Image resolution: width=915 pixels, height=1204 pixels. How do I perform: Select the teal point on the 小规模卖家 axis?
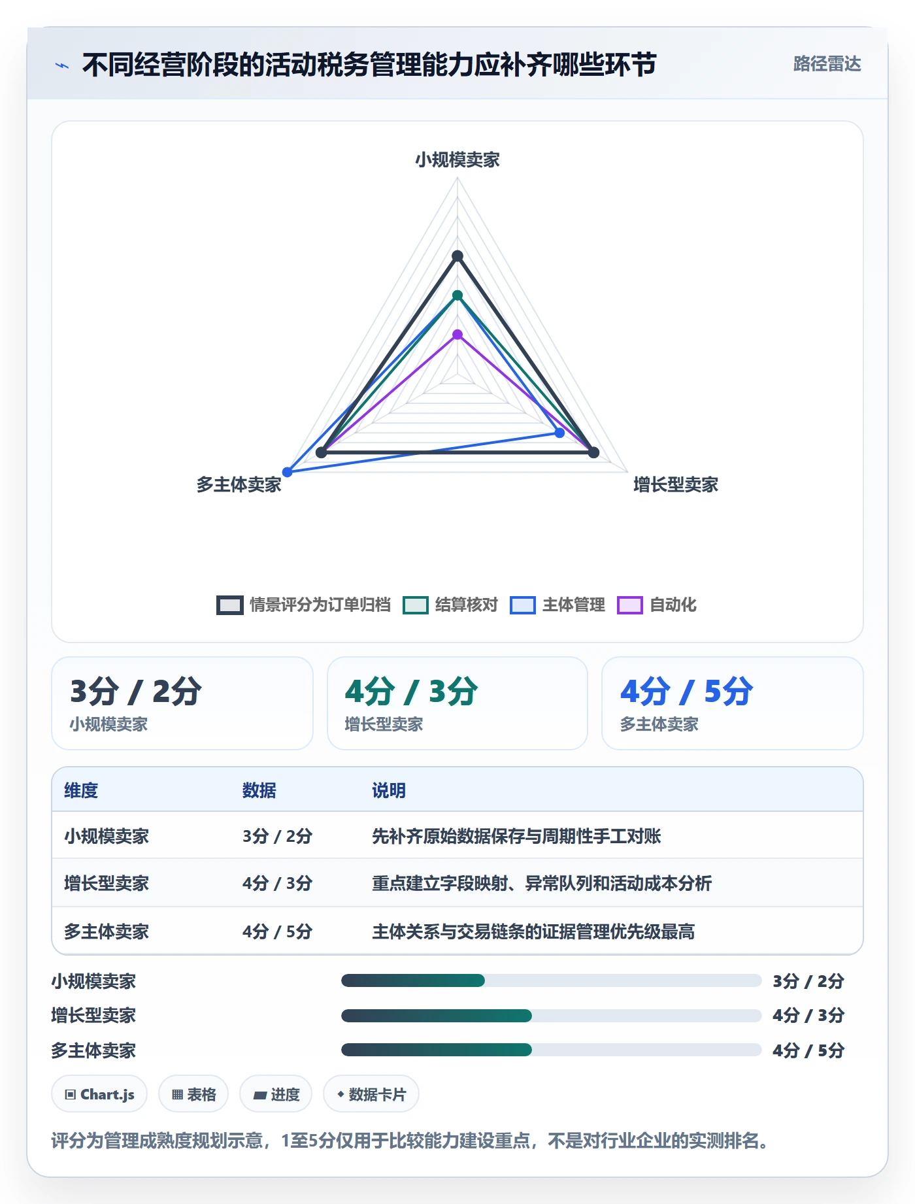457,295
